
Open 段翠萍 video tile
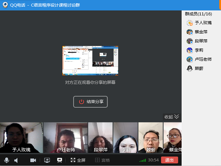click(x=100, y=138)
